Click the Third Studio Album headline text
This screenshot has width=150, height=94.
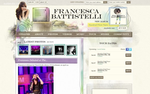(43, 65)
